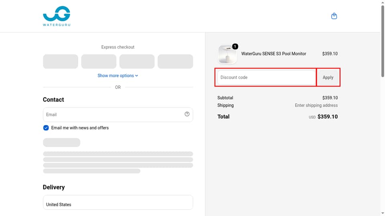Image resolution: width=385 pixels, height=216 pixels.
Task: Open the United States country dropdown
Action: click(x=118, y=202)
